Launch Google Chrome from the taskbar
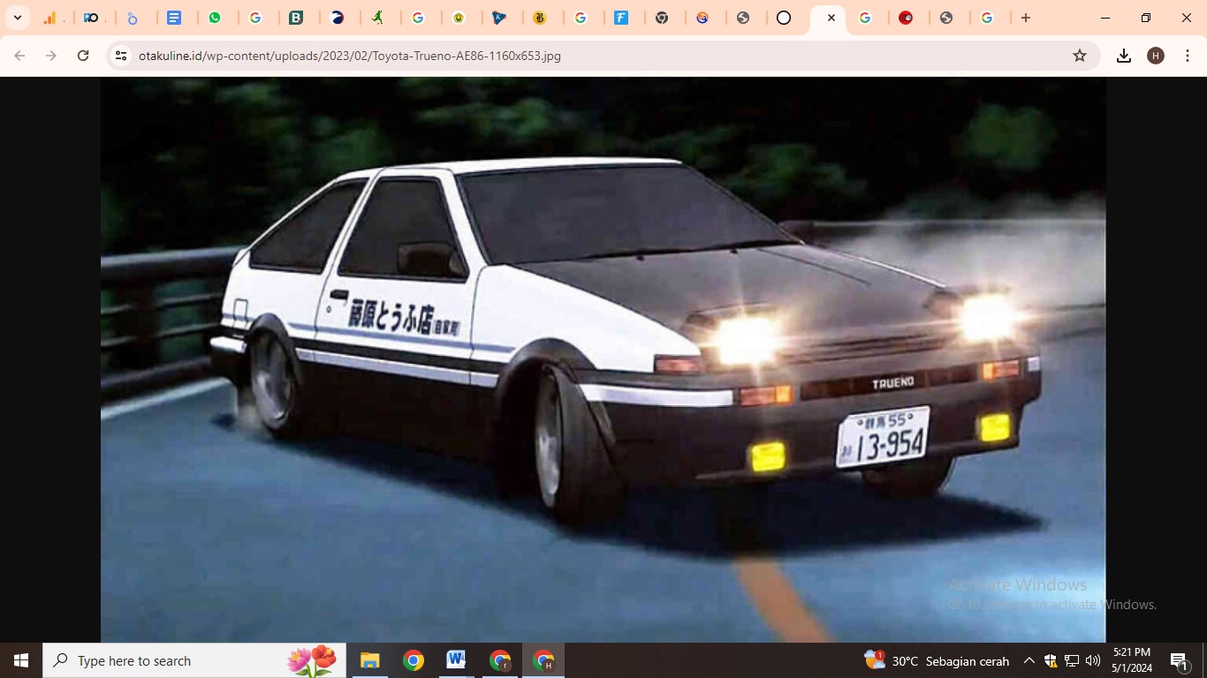The width and height of the screenshot is (1207, 678). (x=413, y=660)
